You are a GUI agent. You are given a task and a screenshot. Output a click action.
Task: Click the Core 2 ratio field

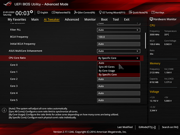(x=118, y=79)
